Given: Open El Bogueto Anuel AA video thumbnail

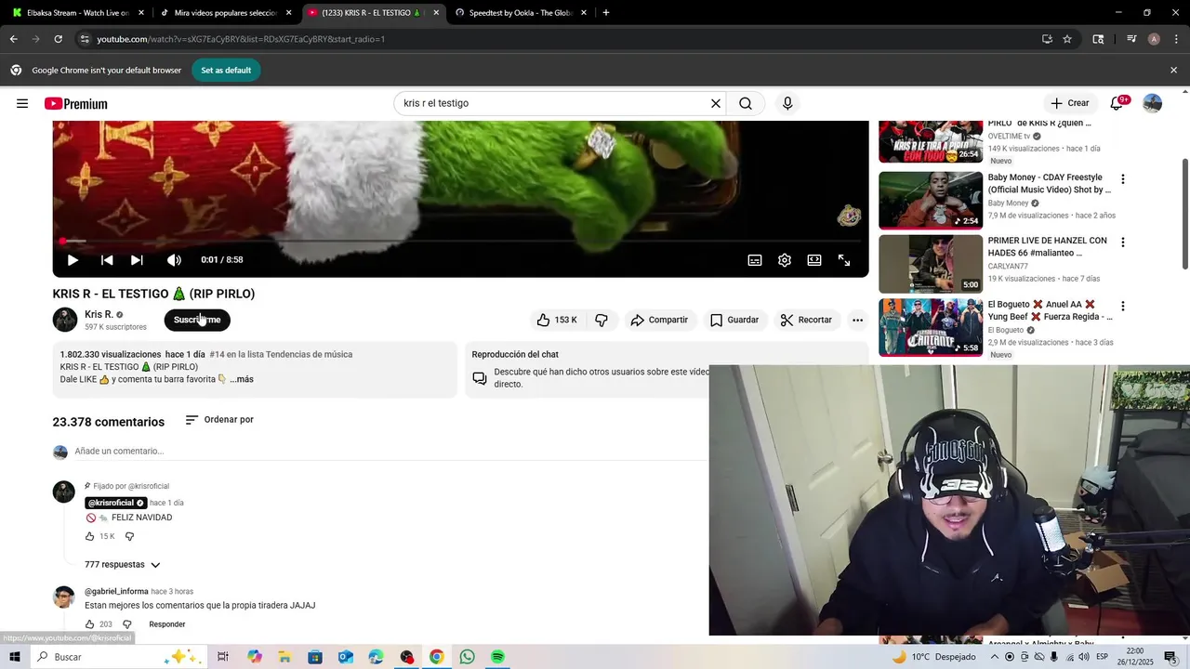Looking at the screenshot, I should (931, 326).
